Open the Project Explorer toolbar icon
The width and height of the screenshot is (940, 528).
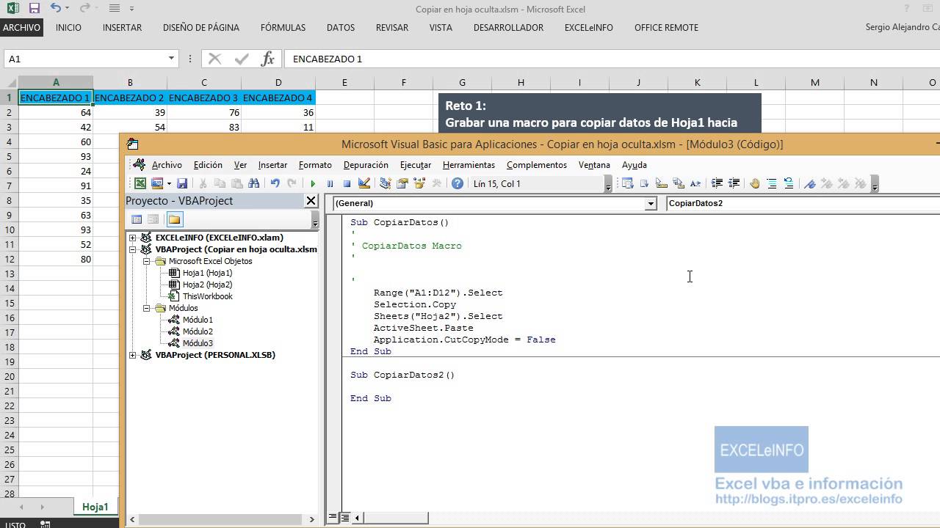(385, 183)
